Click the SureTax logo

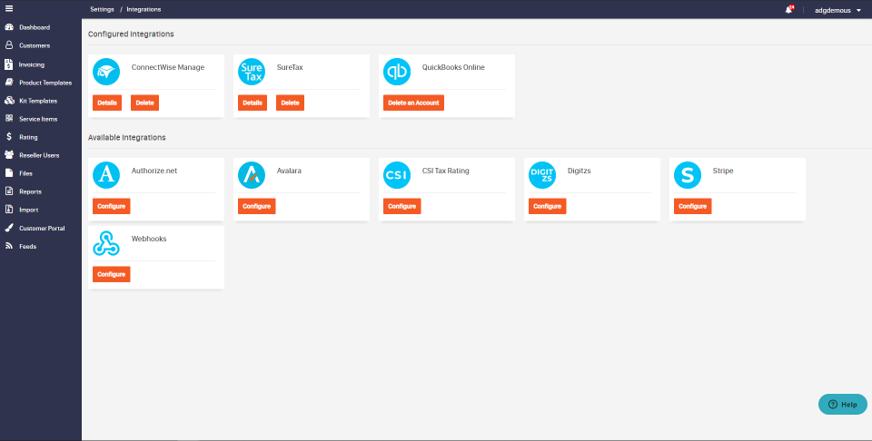pos(252,72)
